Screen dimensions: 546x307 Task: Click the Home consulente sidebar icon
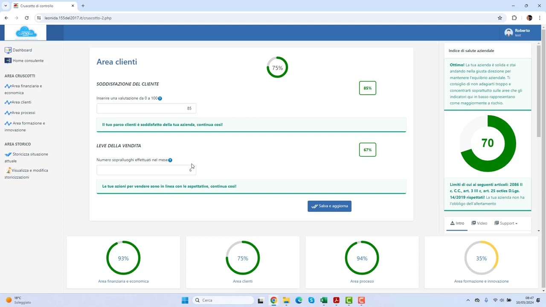(x=8, y=61)
